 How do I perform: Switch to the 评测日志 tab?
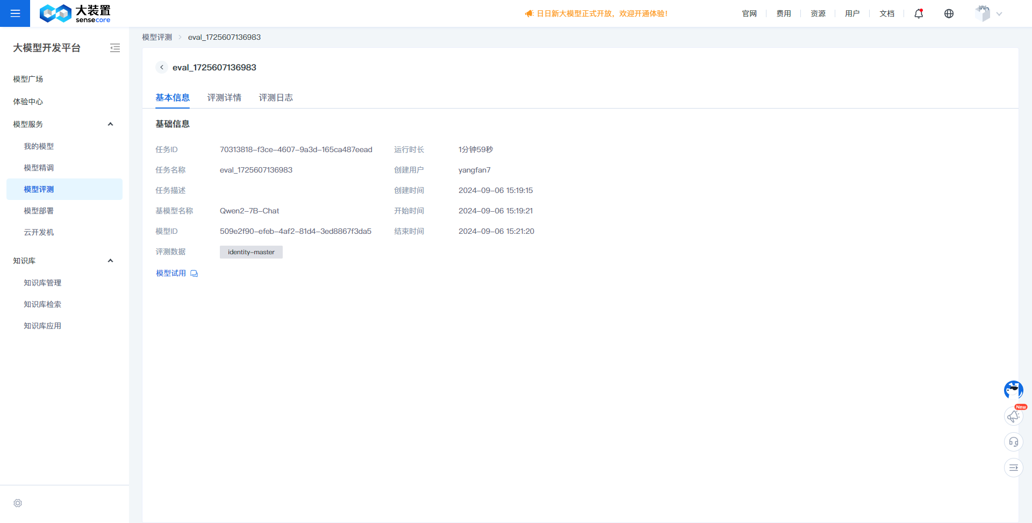click(276, 97)
